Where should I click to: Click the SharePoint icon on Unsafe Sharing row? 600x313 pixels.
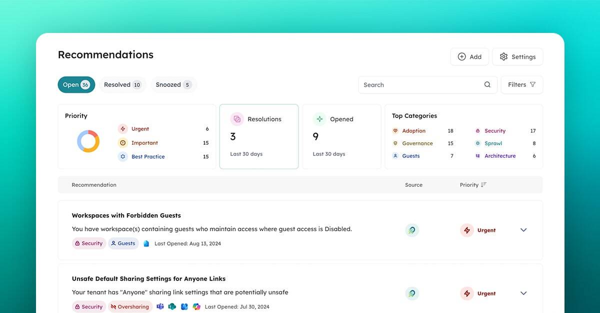click(x=172, y=307)
